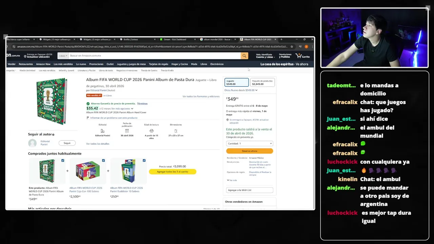Screen dimensions: 434x244
Task: Open the Kindle Unlimited subnav link
Action: (x=27, y=70)
